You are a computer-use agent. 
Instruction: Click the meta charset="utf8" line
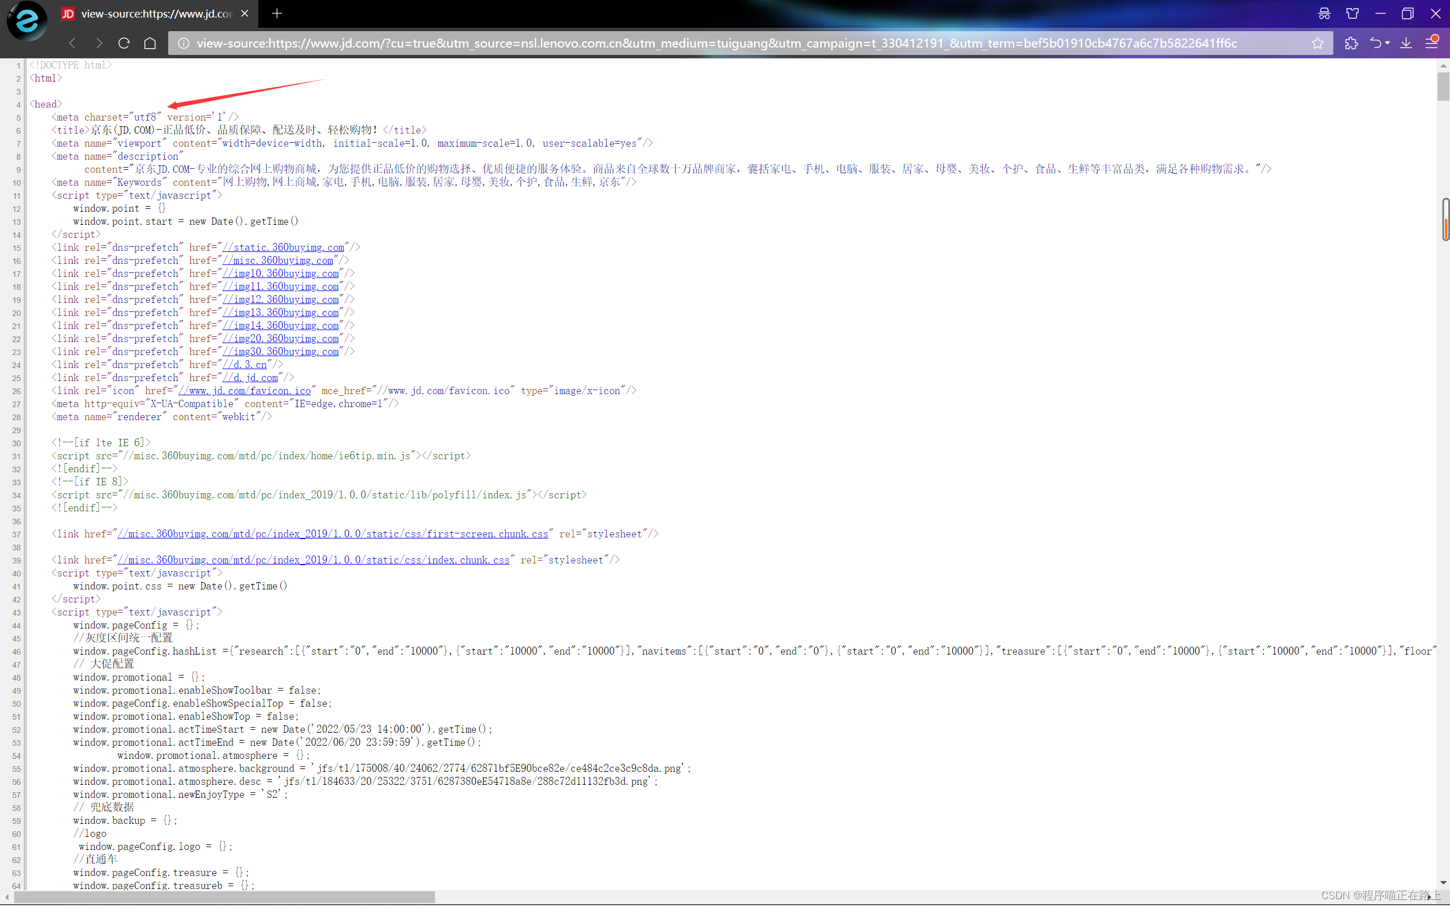click(145, 117)
